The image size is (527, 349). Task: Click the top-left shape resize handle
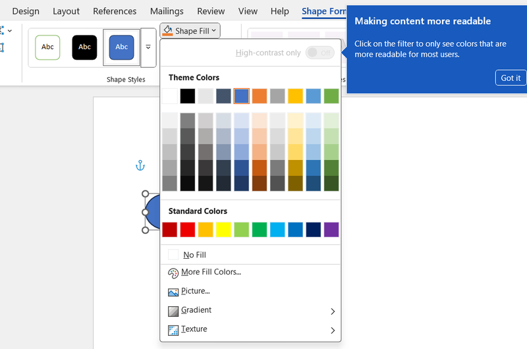(145, 194)
